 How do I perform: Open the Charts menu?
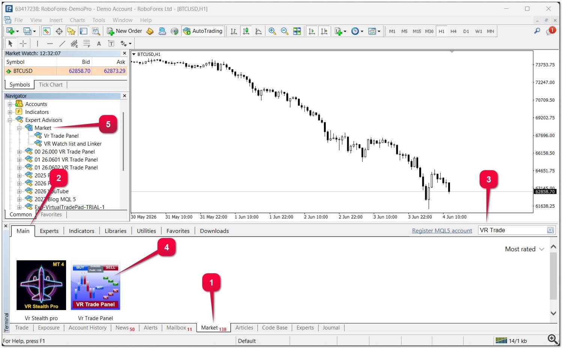(77, 20)
